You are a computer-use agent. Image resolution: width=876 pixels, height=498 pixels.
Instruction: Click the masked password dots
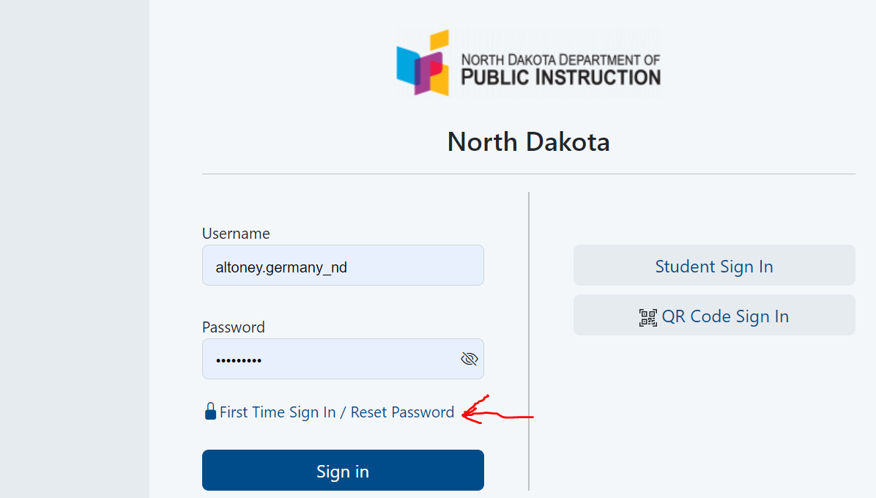pos(239,360)
